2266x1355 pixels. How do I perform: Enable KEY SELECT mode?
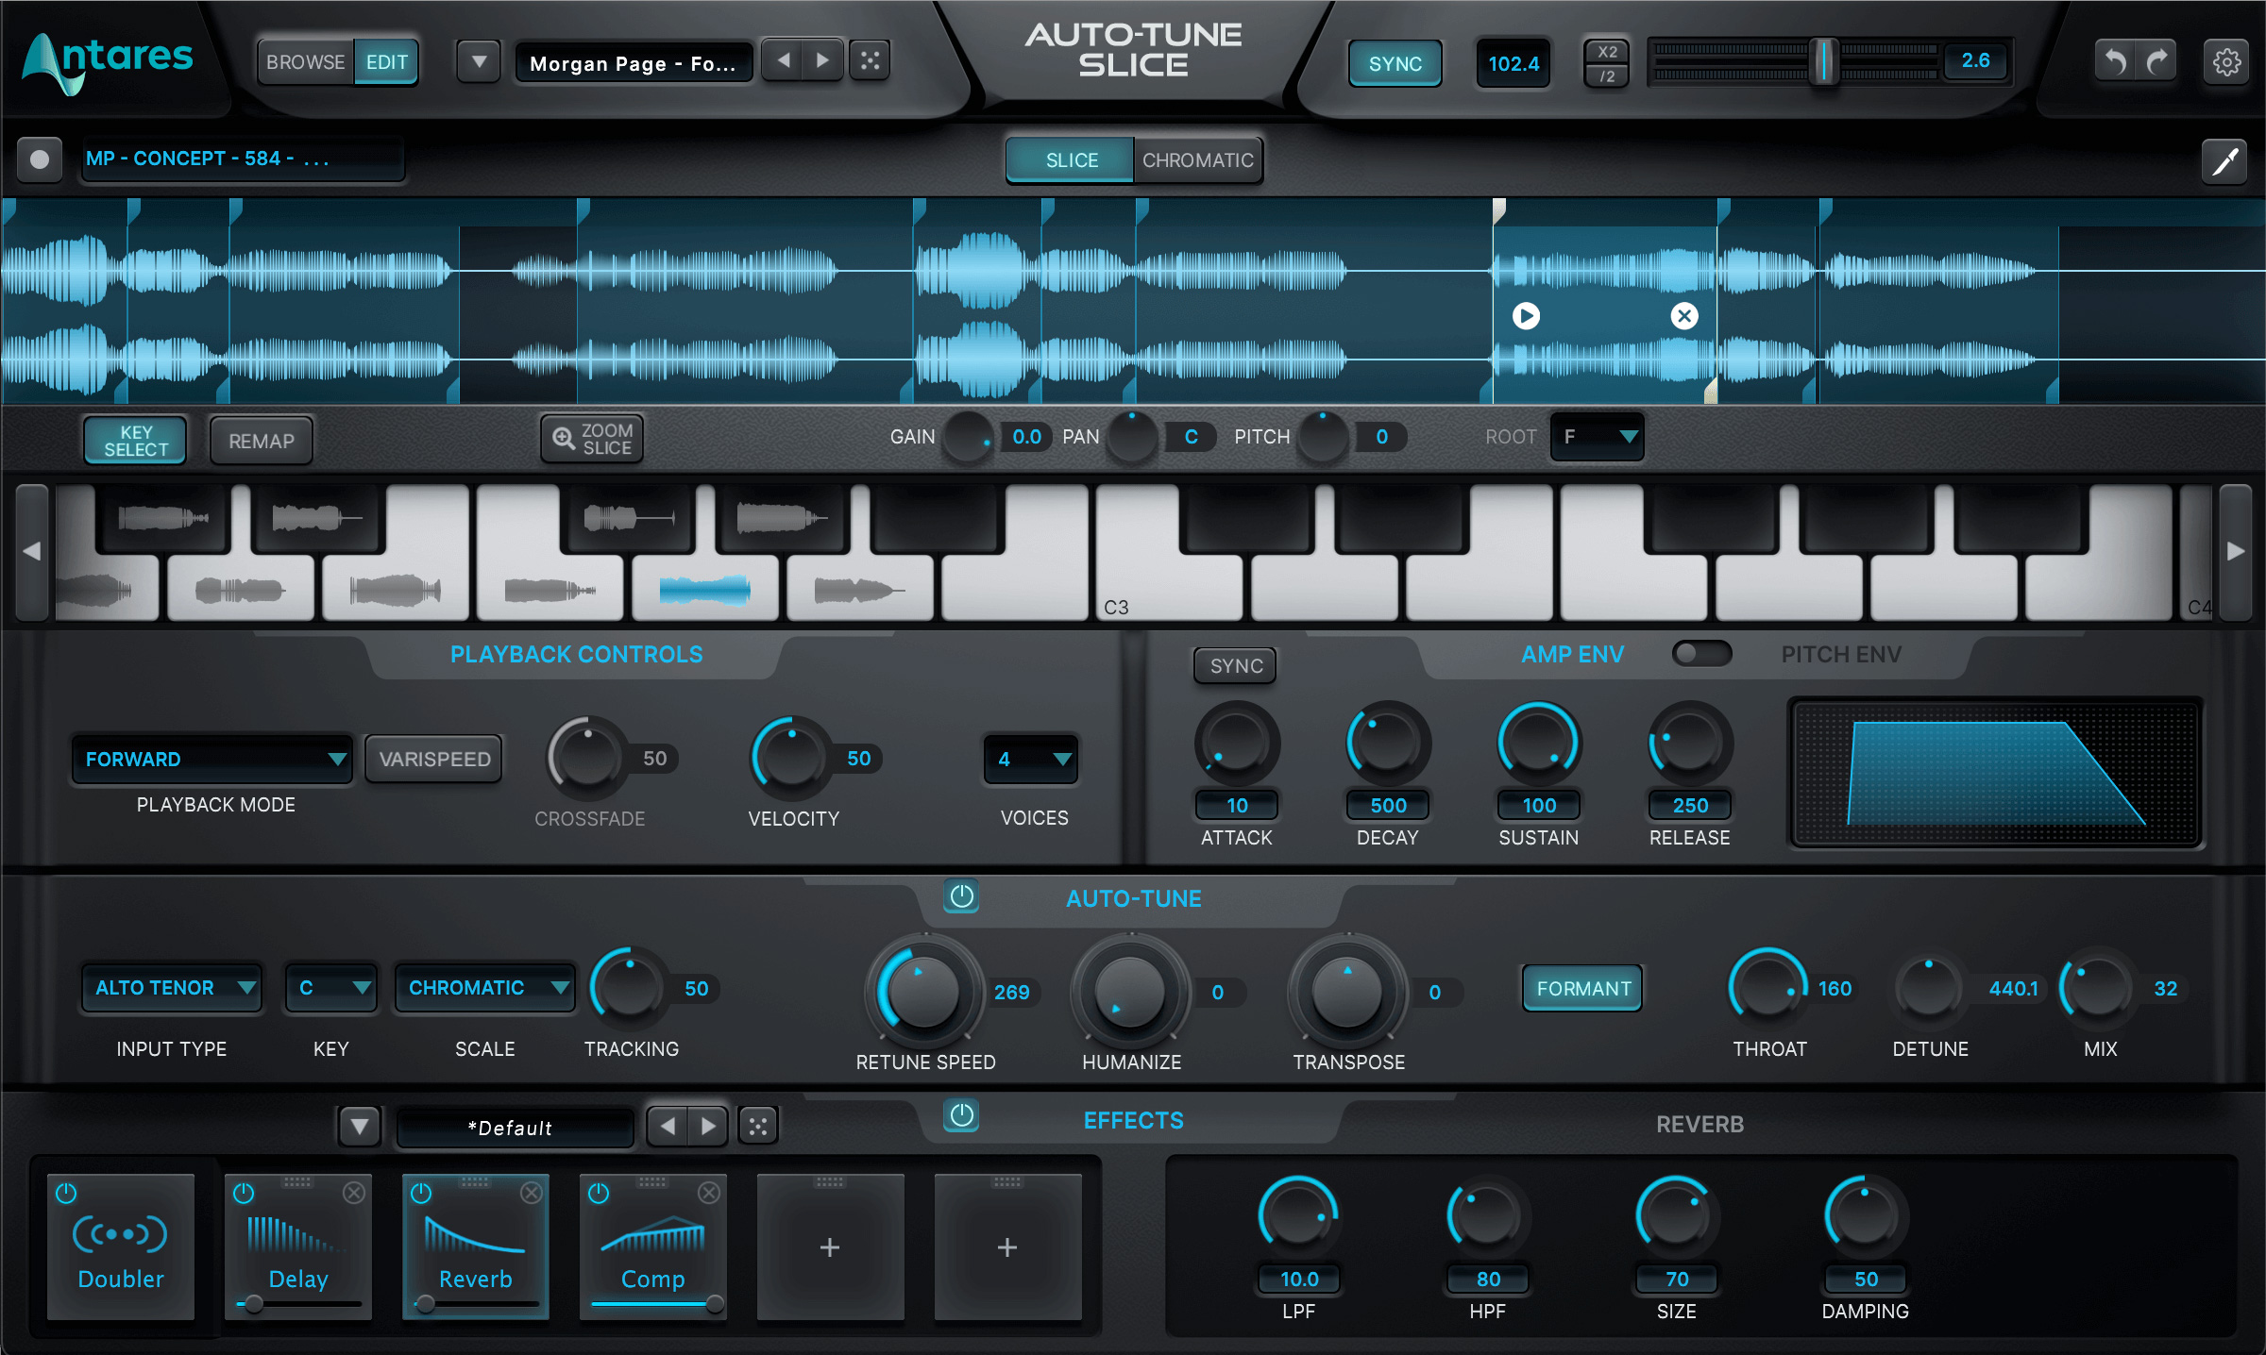click(136, 441)
